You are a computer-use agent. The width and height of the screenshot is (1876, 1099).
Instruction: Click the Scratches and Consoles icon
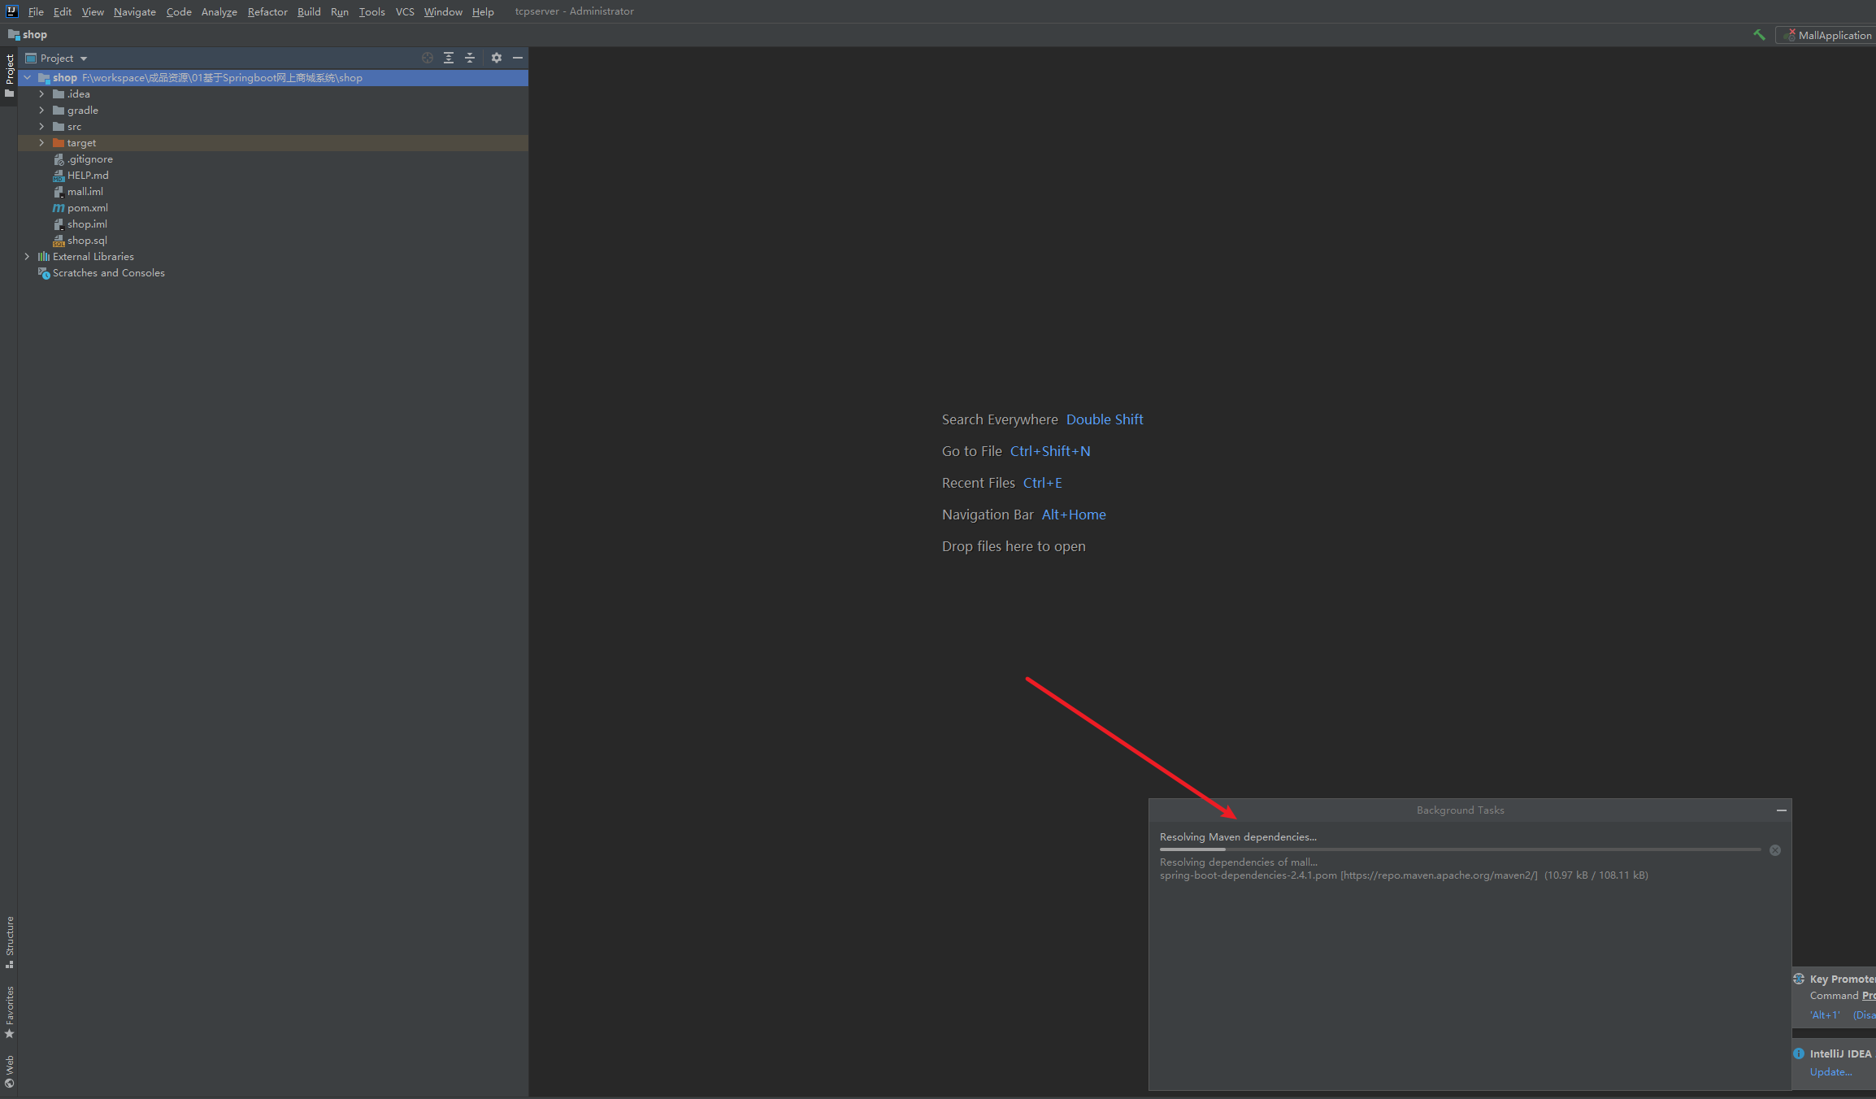(44, 273)
